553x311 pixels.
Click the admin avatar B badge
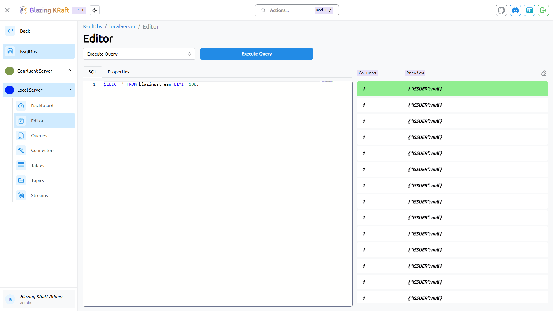10,299
